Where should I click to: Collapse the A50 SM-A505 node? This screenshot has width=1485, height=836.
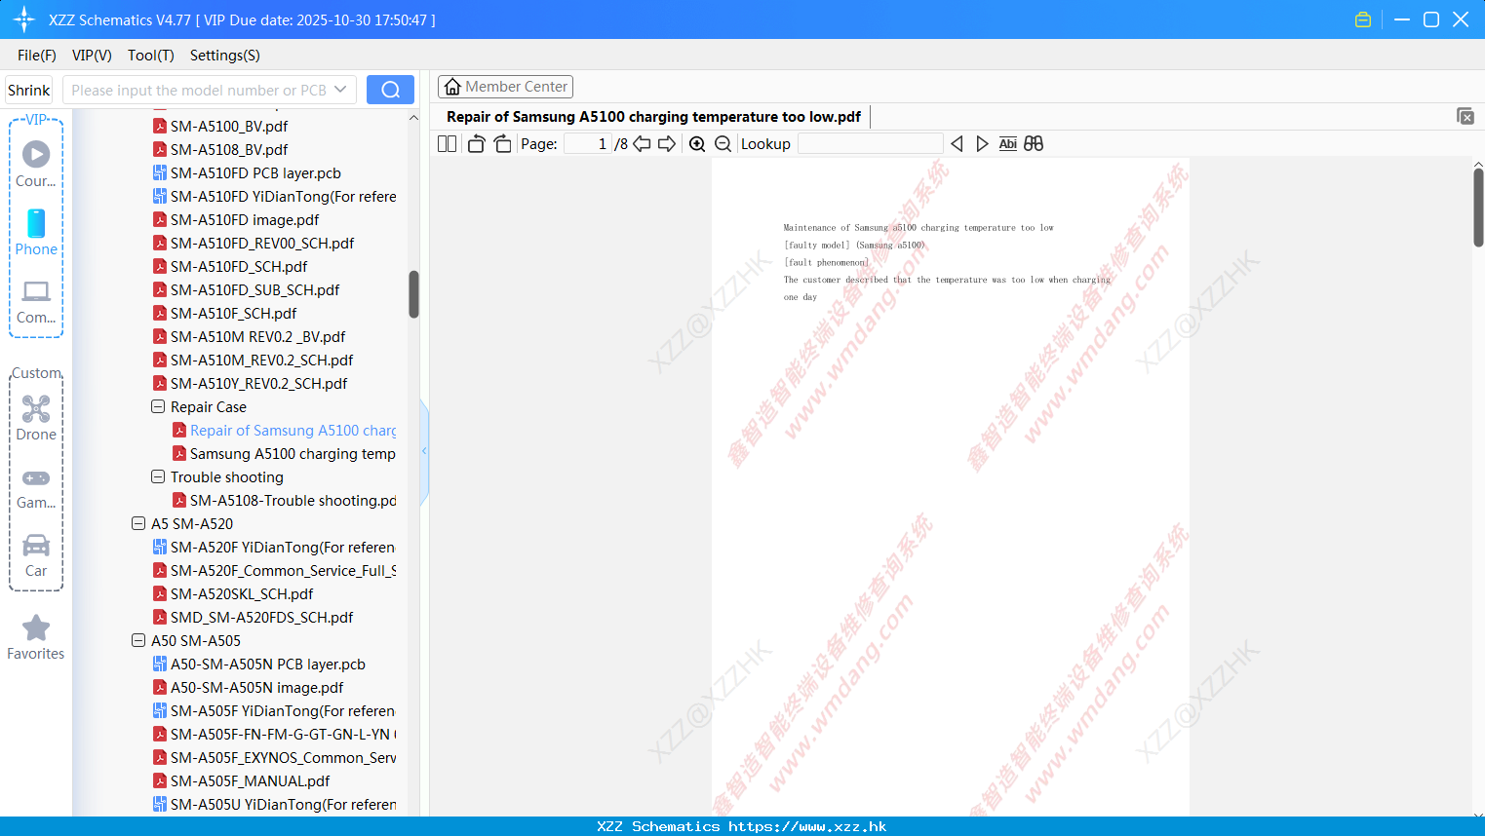tap(138, 640)
